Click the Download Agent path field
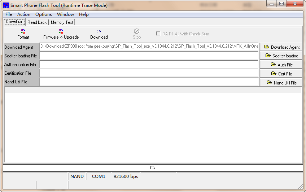The height and width of the screenshot is (192, 306). coord(149,47)
